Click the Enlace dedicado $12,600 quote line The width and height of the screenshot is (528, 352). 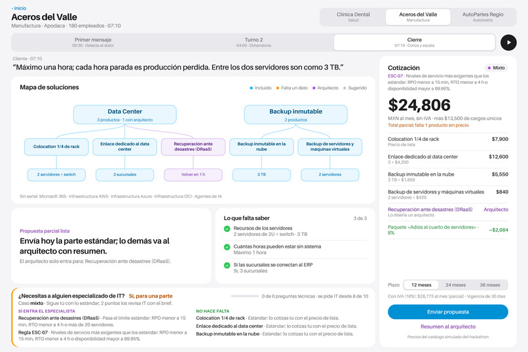coord(448,159)
